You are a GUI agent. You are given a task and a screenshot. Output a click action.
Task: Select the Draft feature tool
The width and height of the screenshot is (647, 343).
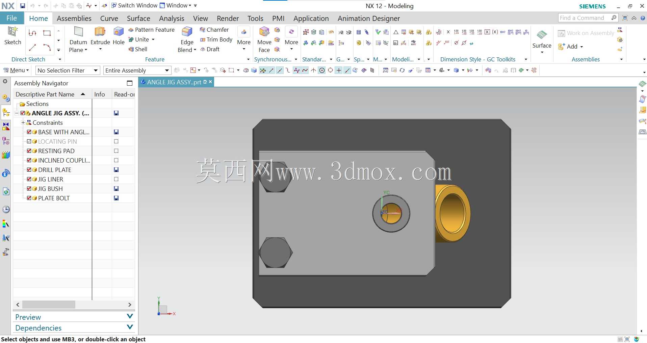click(210, 49)
